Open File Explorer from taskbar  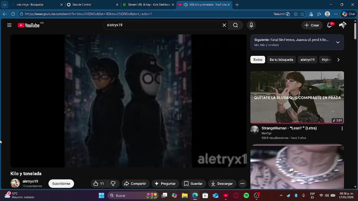185,195
